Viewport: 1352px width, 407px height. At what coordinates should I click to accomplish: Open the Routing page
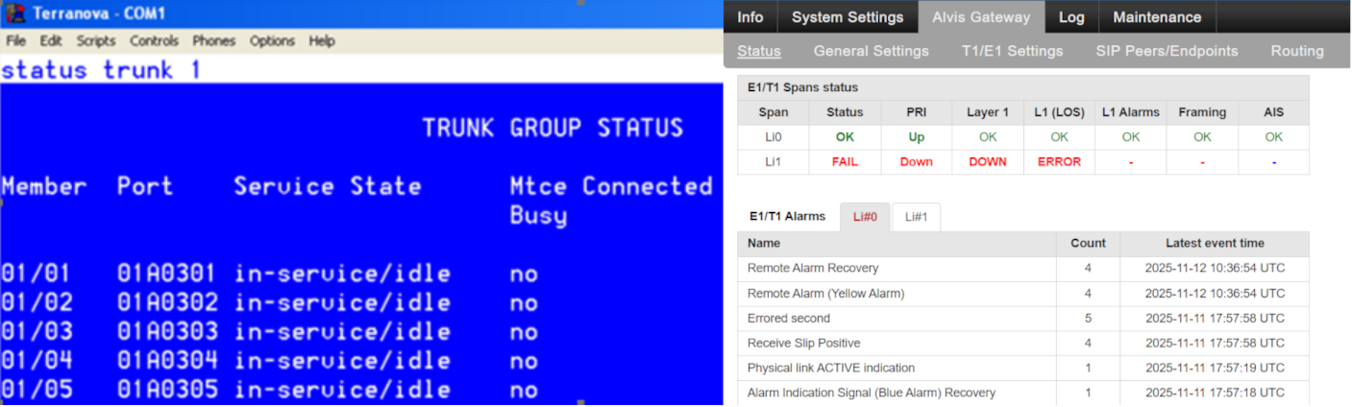point(1297,51)
